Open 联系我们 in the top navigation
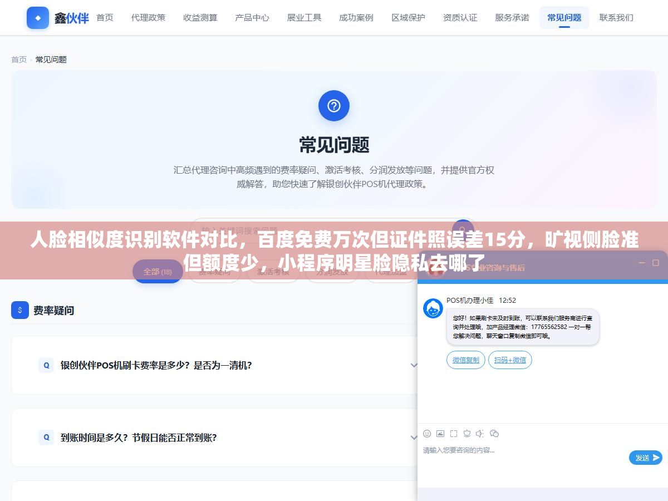Screen dimensions: 668x501 tap(616, 18)
